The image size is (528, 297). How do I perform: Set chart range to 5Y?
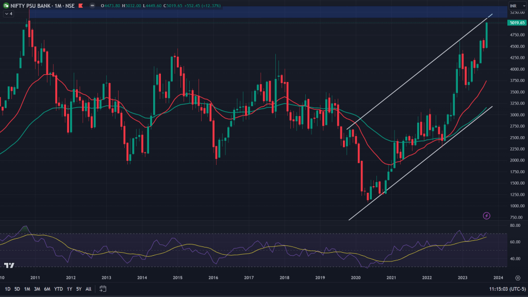79,289
